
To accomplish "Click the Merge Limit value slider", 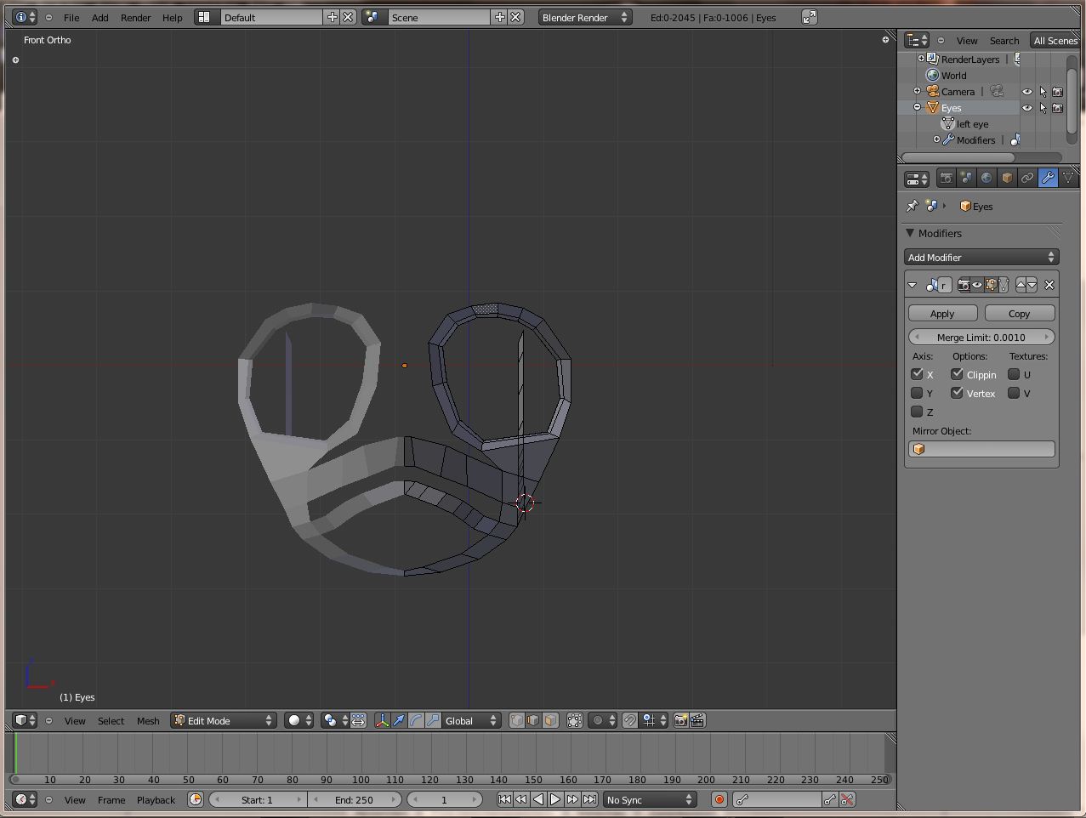I will 981,337.
